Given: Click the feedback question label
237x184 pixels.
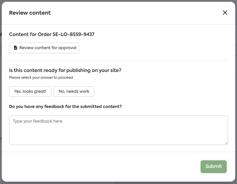Looking at the screenshot, I should (x=65, y=106).
